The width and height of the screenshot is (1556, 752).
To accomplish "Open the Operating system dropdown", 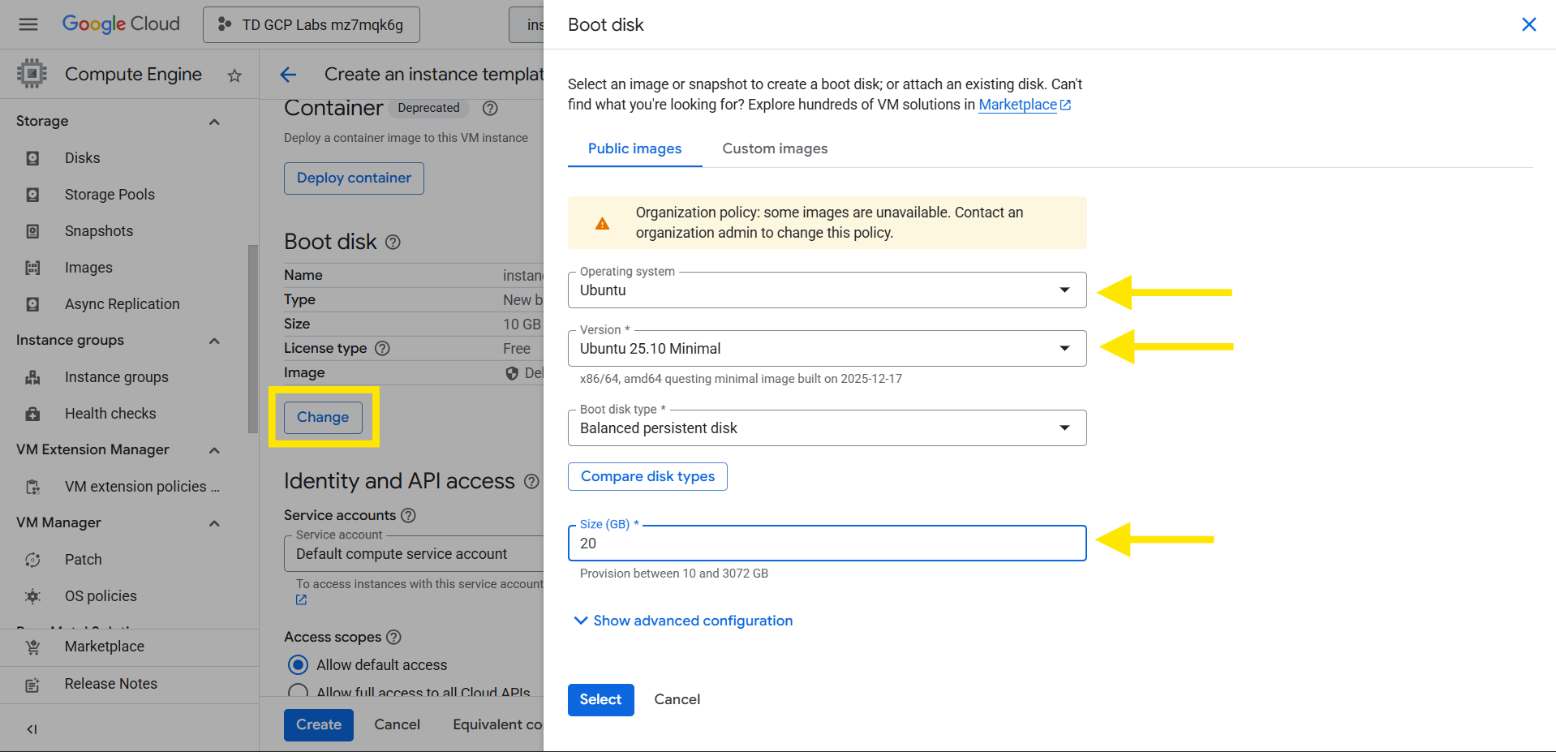I will point(826,290).
